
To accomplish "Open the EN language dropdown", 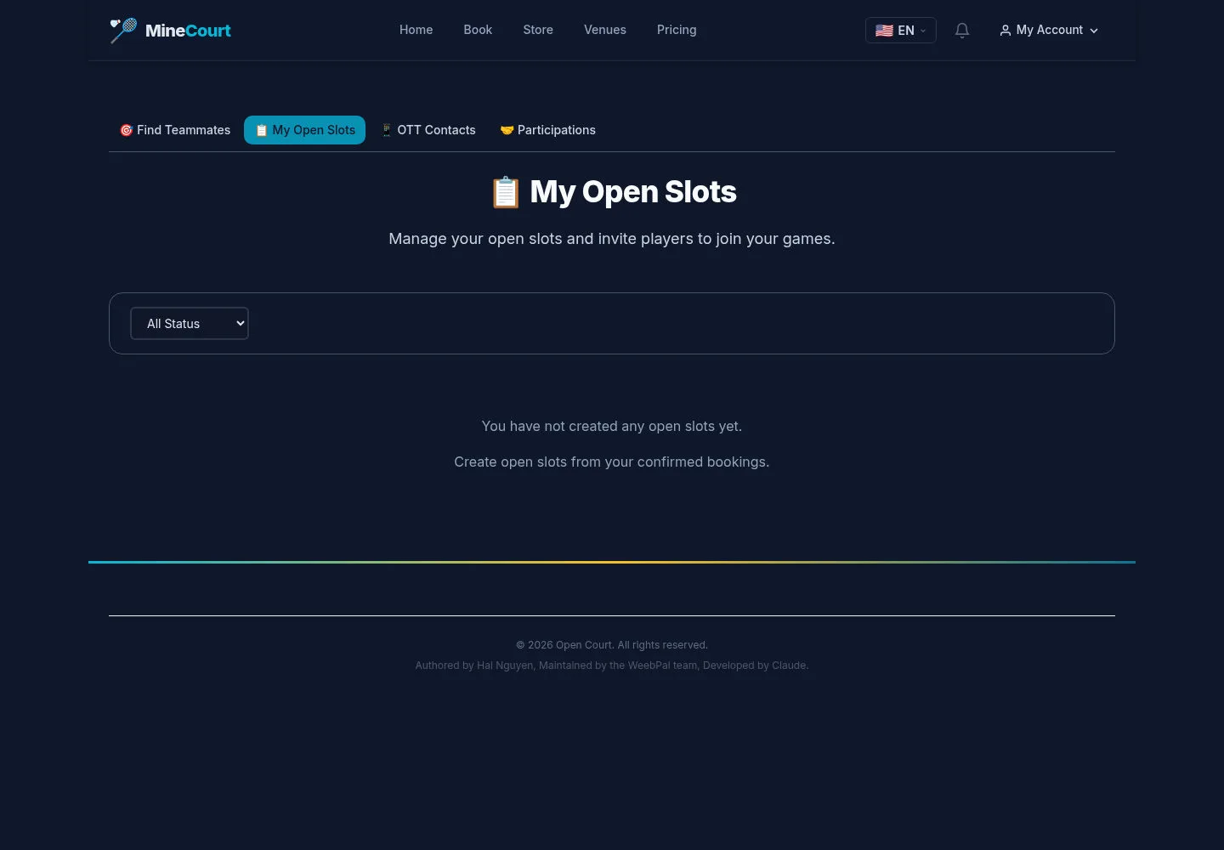I will click(x=901, y=31).
